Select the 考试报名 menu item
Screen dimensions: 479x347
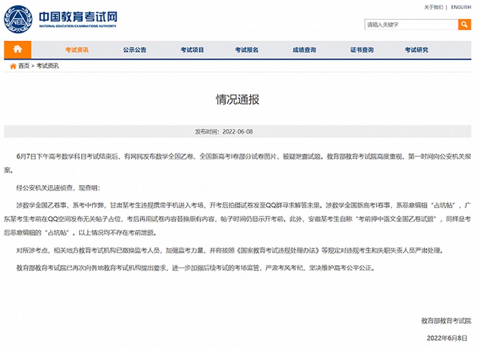[246, 50]
